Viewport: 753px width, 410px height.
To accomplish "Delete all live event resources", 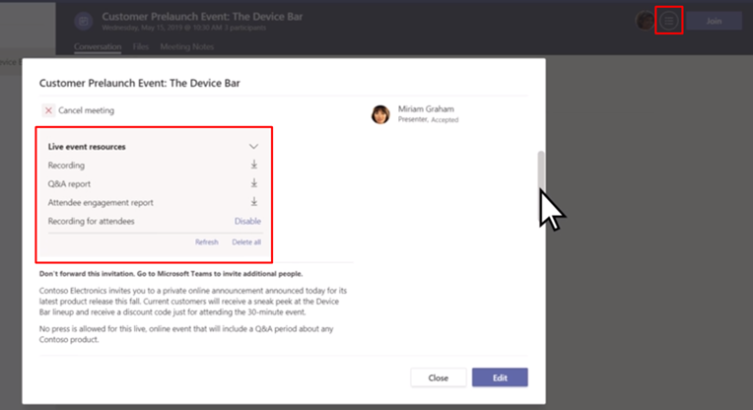I will coord(246,242).
